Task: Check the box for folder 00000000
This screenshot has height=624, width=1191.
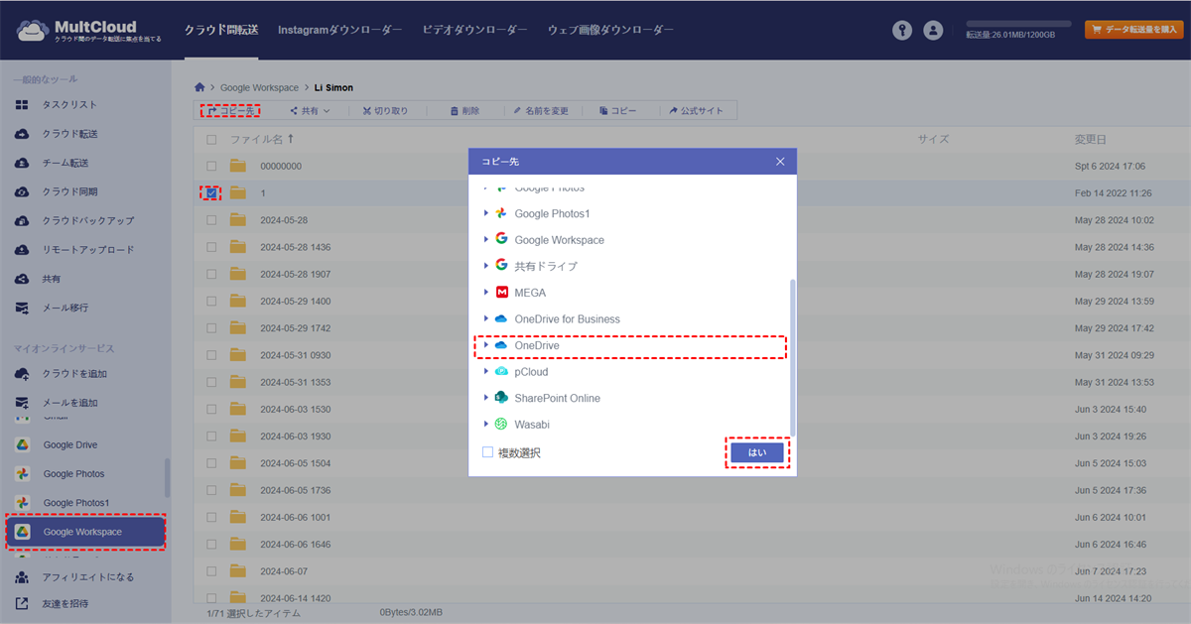Action: [x=211, y=167]
